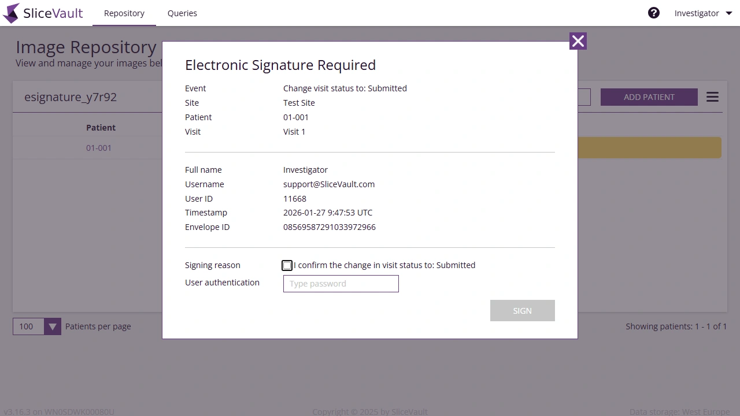Click the SliceVault logo
740x416 pixels.
[x=43, y=13]
